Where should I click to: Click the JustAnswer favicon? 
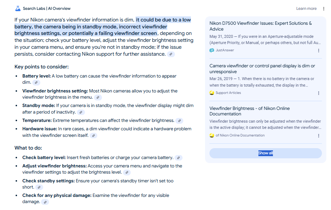[212, 50]
